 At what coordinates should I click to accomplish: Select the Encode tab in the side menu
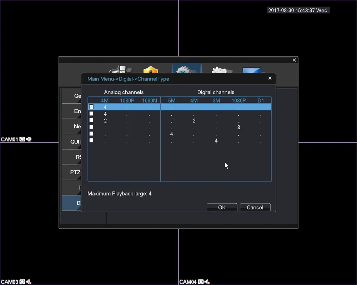pyautogui.click(x=71, y=111)
